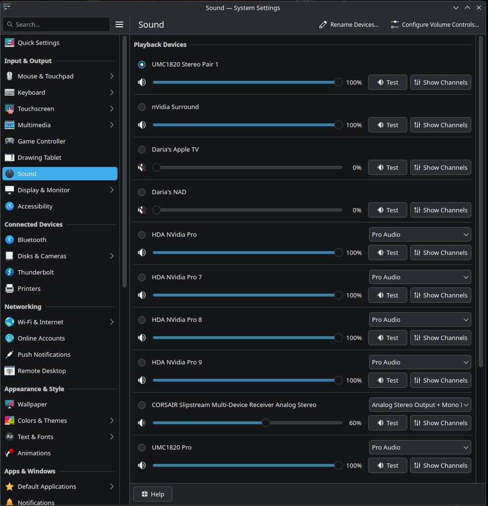Select Daria's NAD as default output
The height and width of the screenshot is (506, 488).
point(142,192)
